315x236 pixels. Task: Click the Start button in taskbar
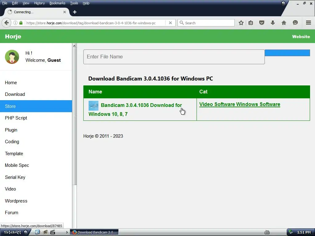15,232
